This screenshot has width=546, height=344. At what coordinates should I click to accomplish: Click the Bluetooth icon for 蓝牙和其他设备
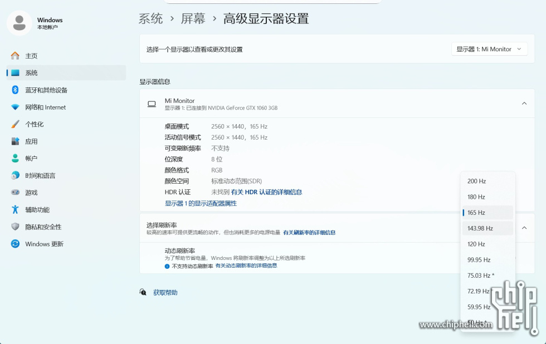15,90
